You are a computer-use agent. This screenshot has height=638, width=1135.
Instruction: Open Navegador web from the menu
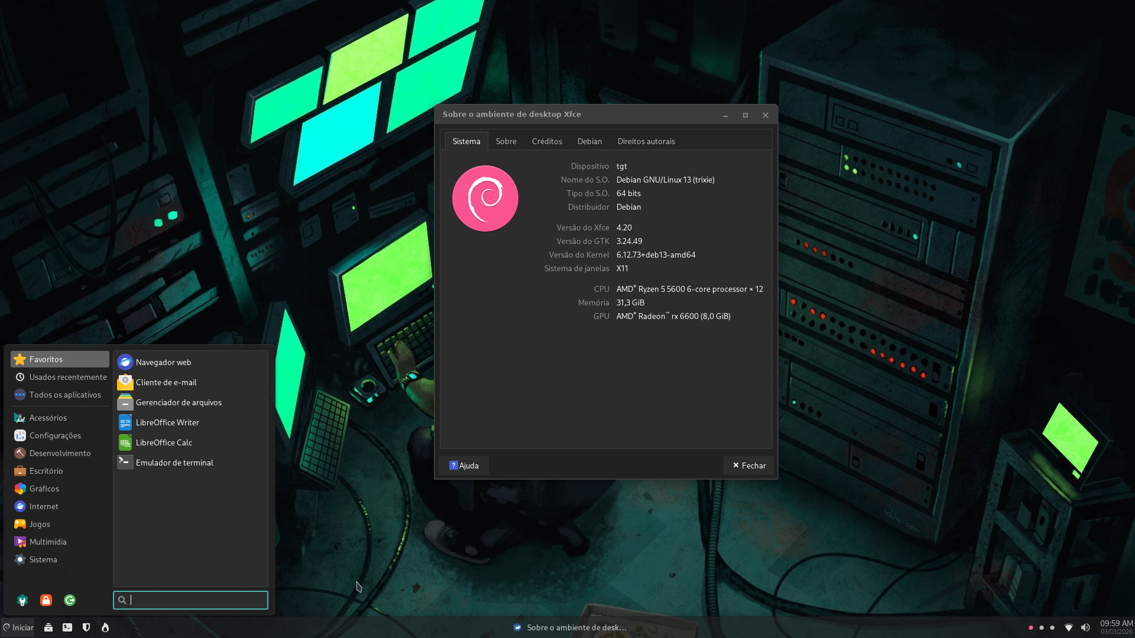[163, 362]
